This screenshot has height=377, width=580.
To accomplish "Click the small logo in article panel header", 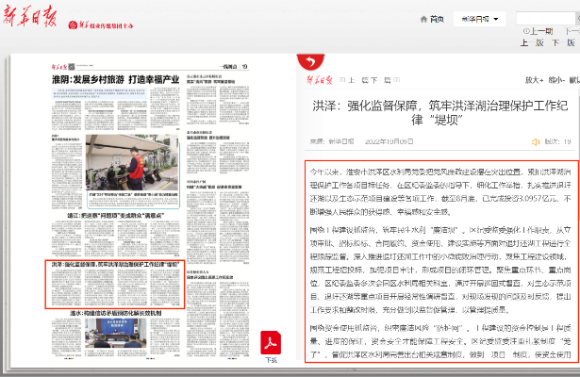I will click(x=320, y=80).
